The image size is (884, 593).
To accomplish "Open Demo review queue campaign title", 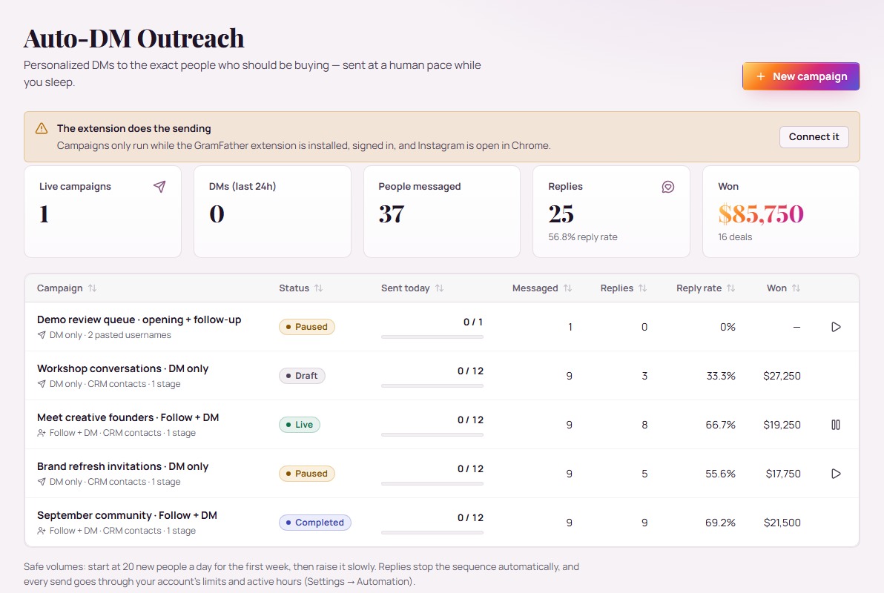I will [139, 319].
